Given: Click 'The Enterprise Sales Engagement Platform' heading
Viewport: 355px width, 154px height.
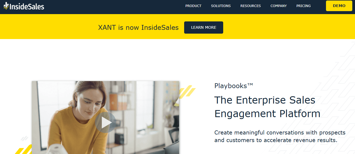Looking at the screenshot, I should (x=267, y=107).
